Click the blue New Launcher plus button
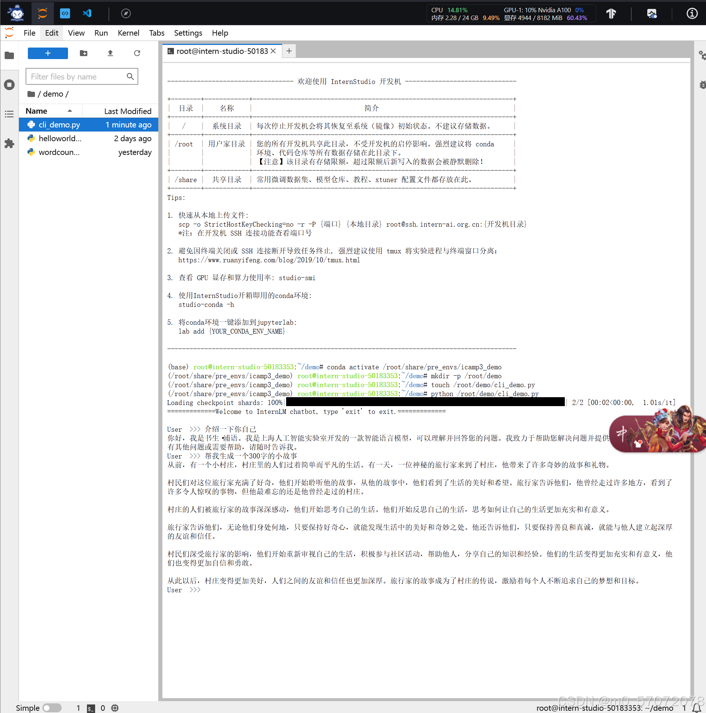 click(x=48, y=53)
